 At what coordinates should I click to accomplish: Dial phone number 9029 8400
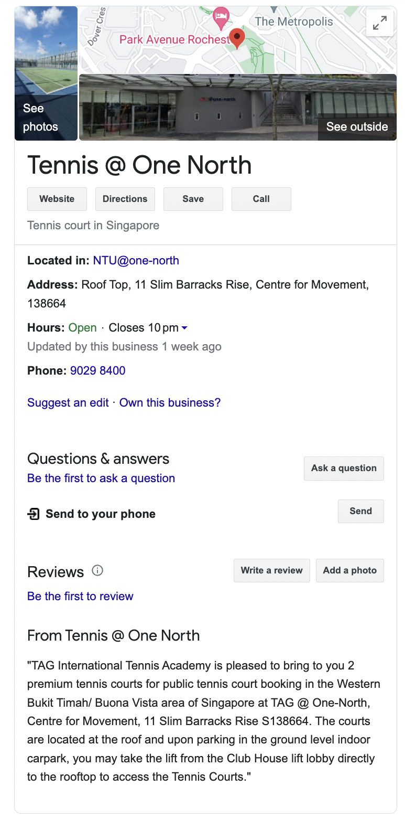[x=98, y=371]
